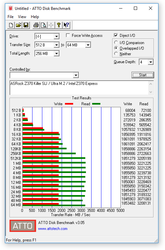The image size is (165, 250).
Task: Start the benchmark test
Action: (143, 75)
